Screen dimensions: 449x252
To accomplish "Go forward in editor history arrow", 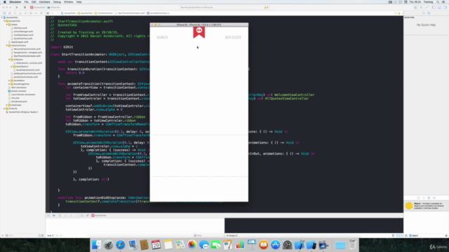I will [57, 13].
